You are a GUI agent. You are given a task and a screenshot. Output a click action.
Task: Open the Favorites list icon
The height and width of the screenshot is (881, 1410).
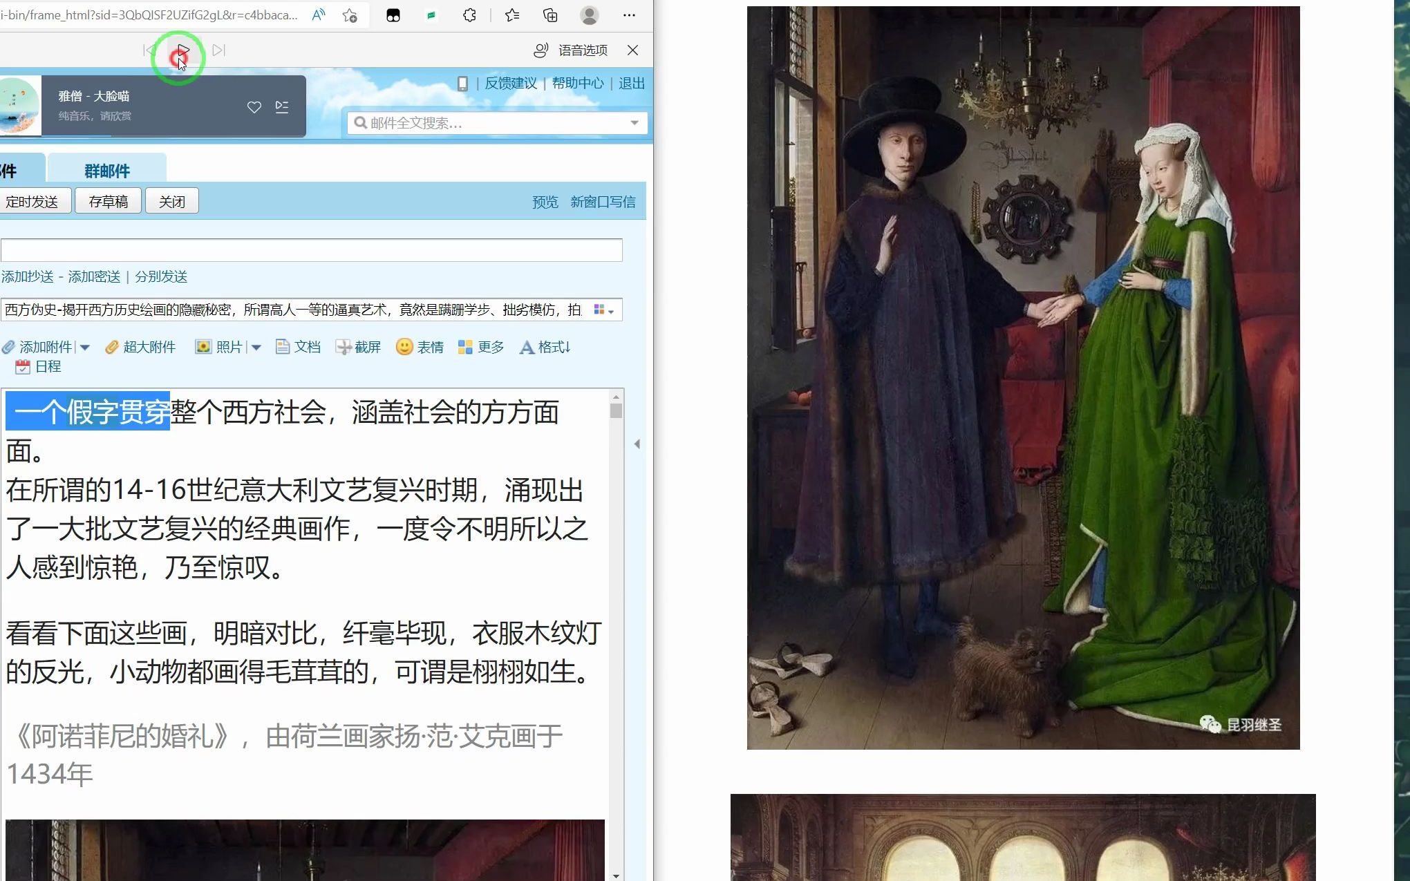pyautogui.click(x=511, y=15)
